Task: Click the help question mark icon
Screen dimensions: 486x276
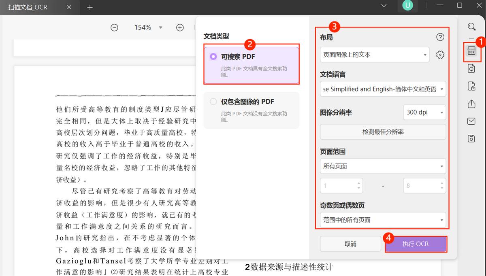Action: coord(440,37)
